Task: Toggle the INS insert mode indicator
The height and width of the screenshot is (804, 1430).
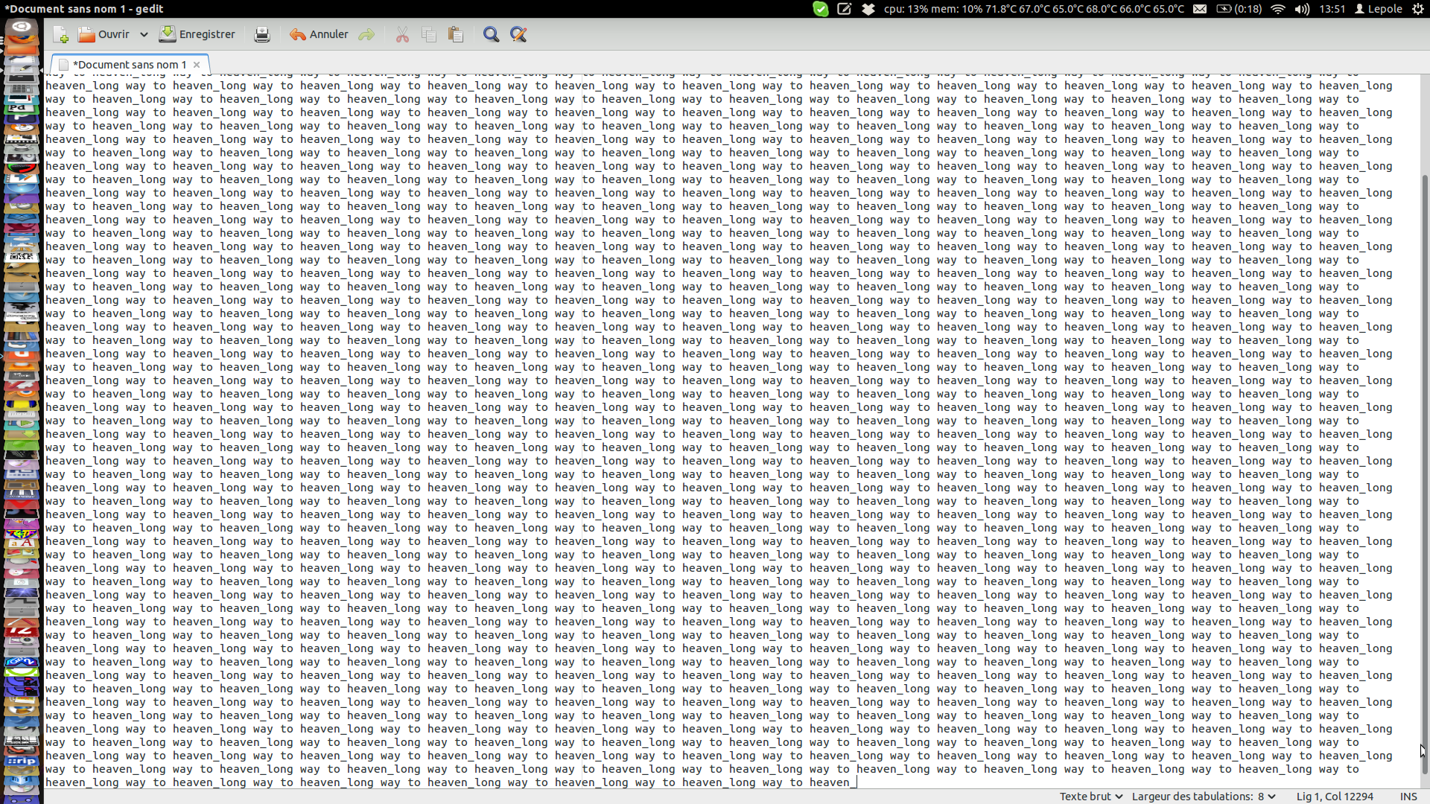Action: point(1408,797)
